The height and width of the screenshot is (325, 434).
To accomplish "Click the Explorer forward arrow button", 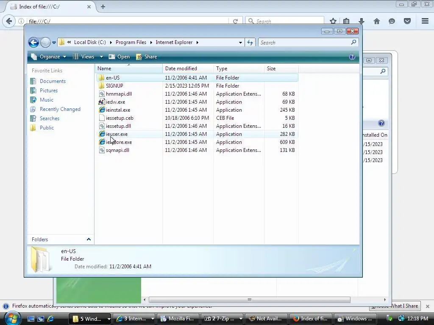I will (x=45, y=43).
